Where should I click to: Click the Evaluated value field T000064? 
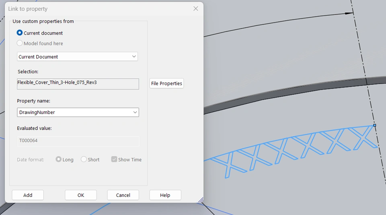point(78,141)
